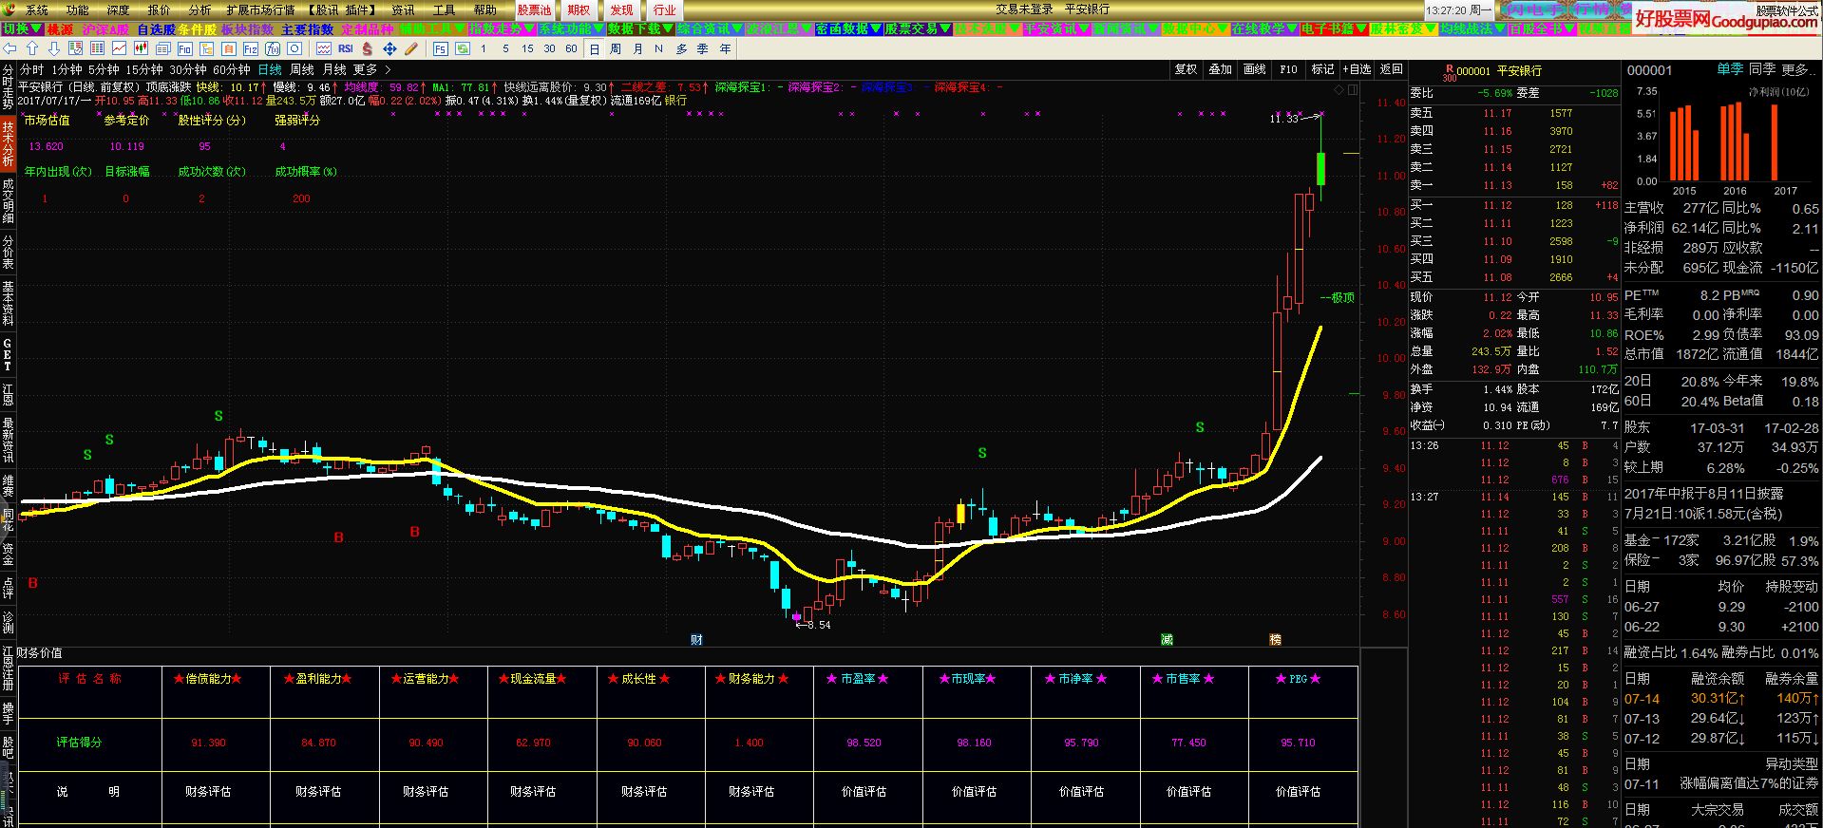This screenshot has height=828, width=1823.
Task: Click the down arrow toolbar icon
Action: pyautogui.click(x=54, y=48)
